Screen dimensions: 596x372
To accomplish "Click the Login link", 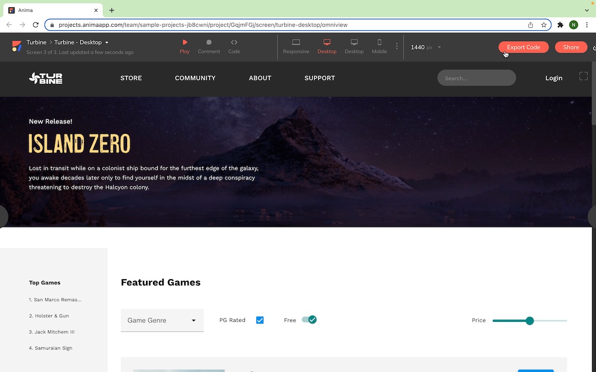I will (554, 78).
